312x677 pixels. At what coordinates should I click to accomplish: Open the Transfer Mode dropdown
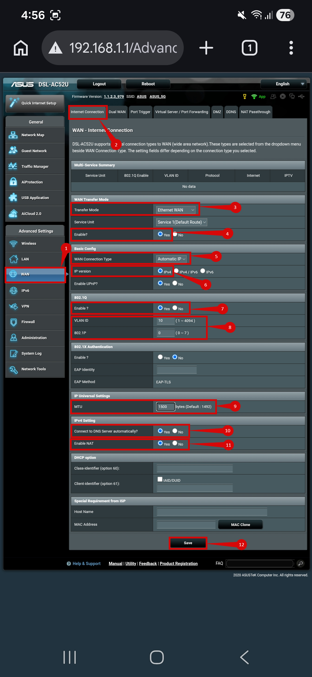[176, 210]
